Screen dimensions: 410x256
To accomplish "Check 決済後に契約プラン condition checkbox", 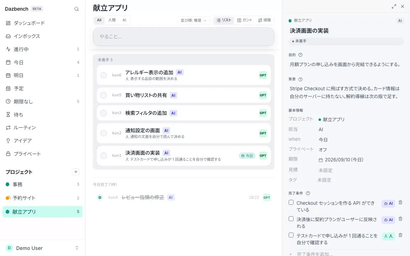I will pyautogui.click(x=291, y=219).
